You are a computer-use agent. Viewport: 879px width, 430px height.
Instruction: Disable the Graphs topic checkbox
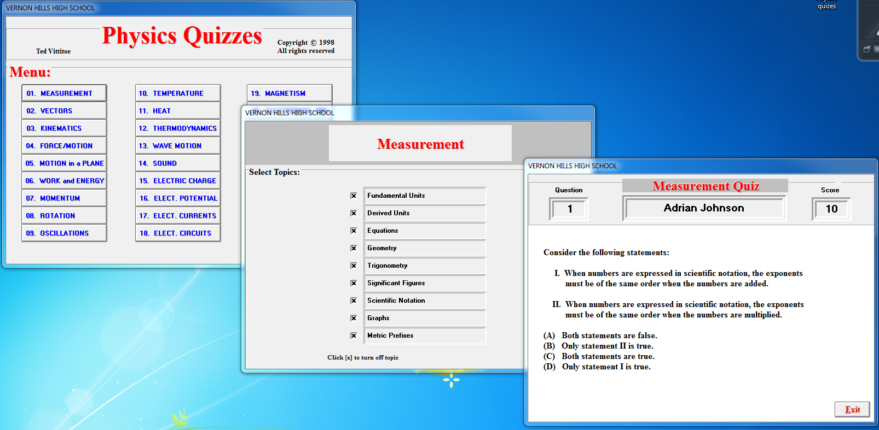point(354,318)
